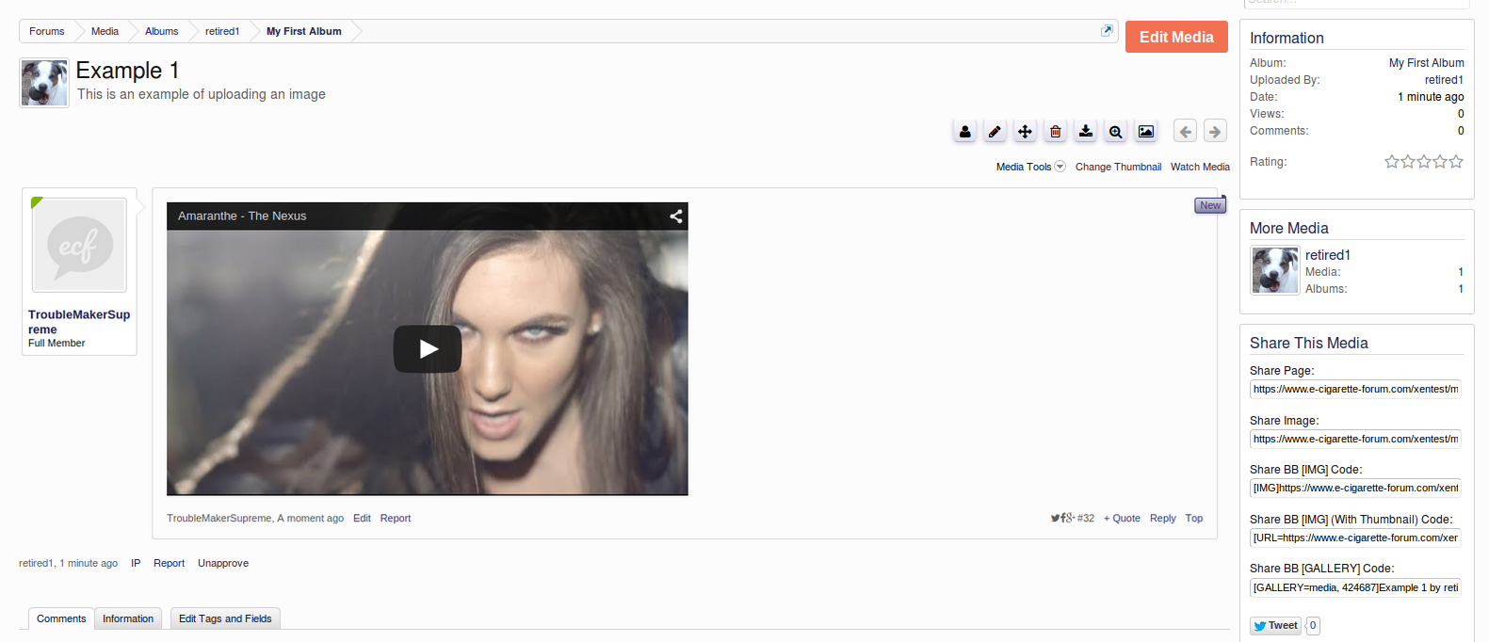Click the 'retired1, 1 minute ago' link
Viewport: 1489px width, 642px height.
tap(68, 563)
